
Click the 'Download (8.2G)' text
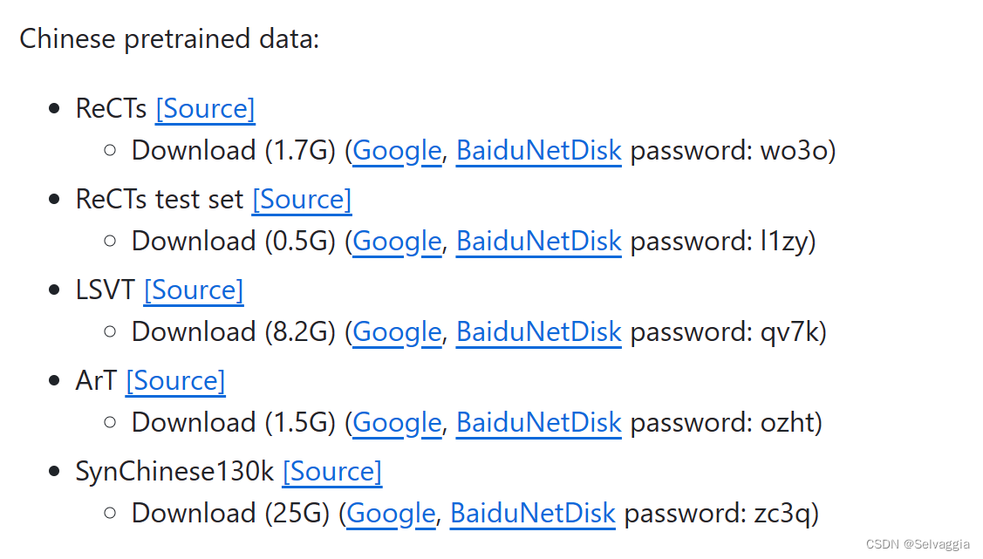click(233, 332)
